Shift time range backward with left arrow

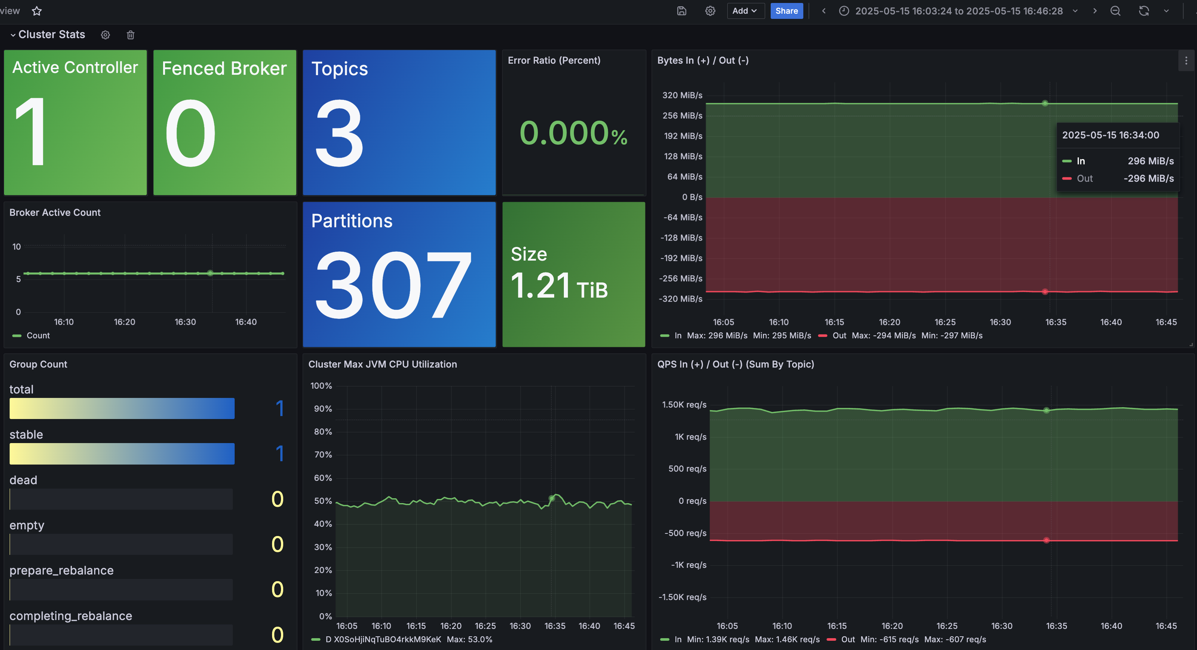point(823,11)
